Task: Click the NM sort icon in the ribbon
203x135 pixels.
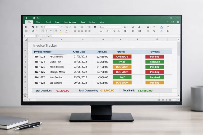Action: (140, 31)
